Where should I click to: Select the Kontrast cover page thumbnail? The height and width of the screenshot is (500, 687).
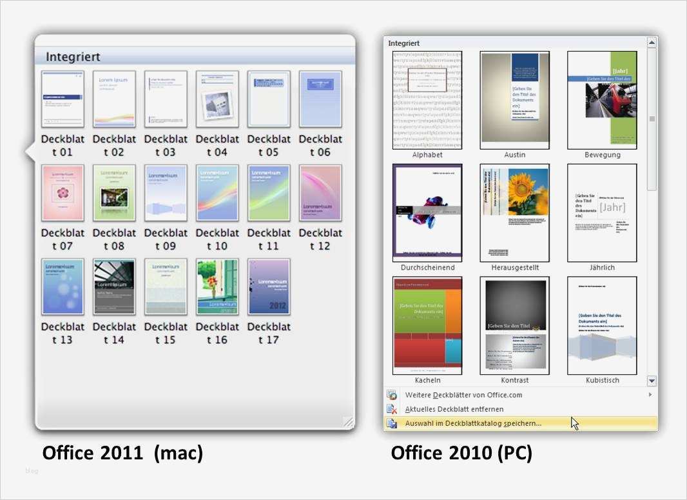pos(515,325)
